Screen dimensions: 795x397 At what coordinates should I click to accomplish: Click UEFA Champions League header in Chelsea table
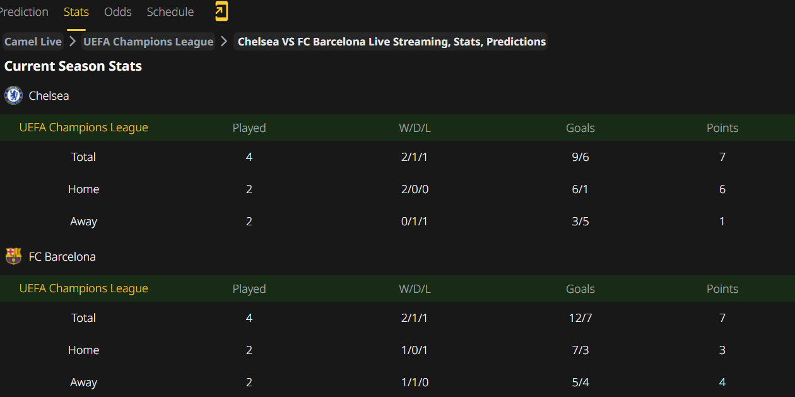[83, 127]
